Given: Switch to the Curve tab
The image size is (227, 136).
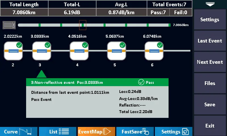Looking at the screenshot, I should [19, 131].
